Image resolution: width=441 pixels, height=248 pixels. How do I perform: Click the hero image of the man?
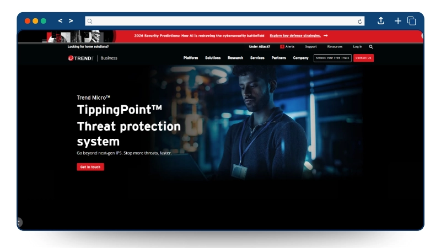click(x=256, y=122)
